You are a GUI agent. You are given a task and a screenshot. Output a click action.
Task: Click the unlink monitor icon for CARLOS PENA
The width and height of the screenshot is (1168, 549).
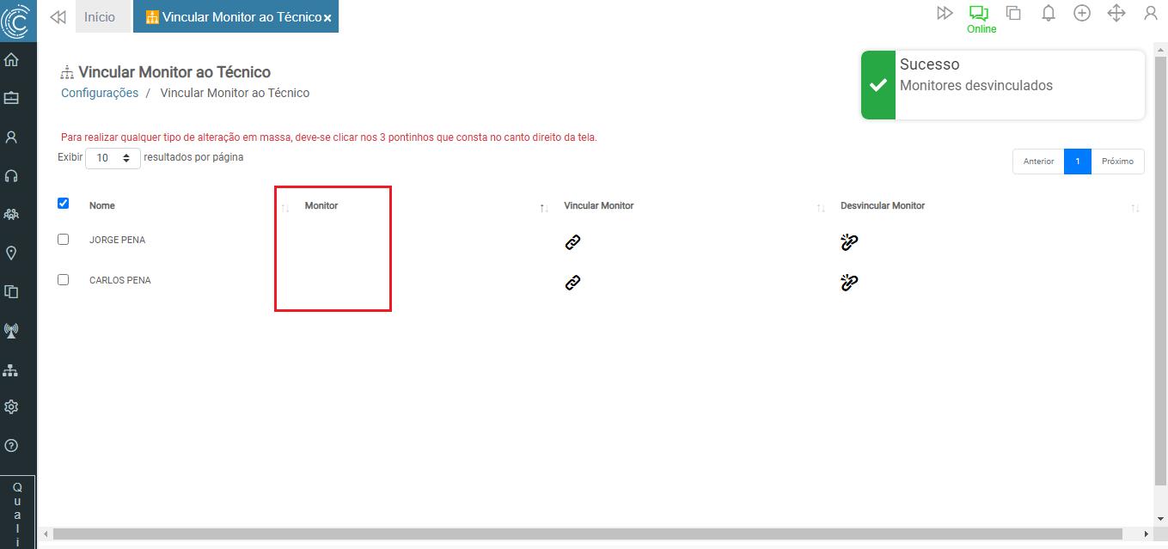[849, 282]
